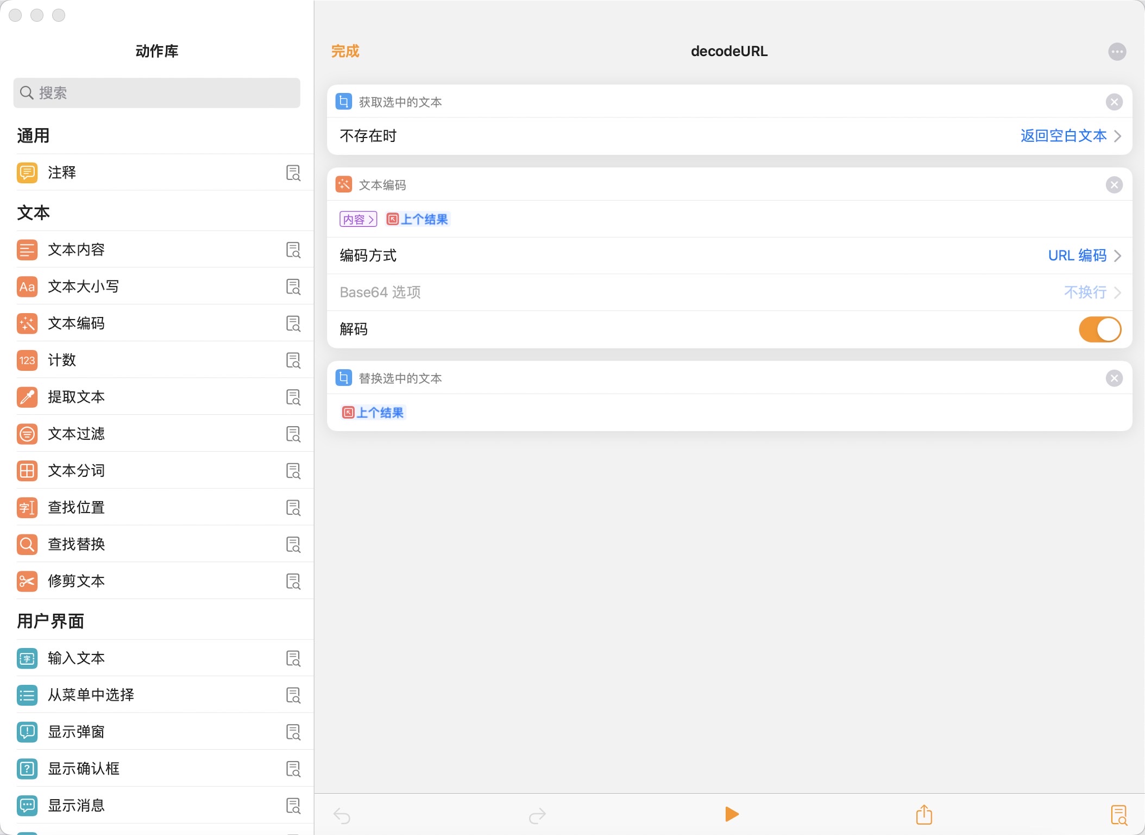The width and height of the screenshot is (1145, 835).
Task: Click the 显示弹窗 alert icon
Action: (x=27, y=732)
